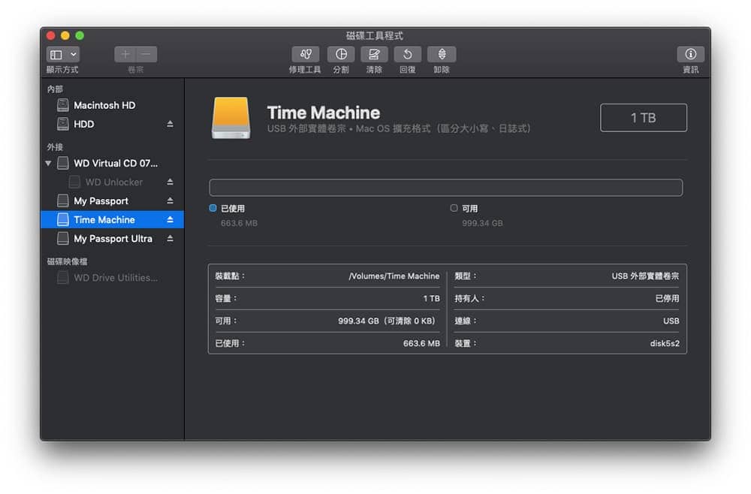Click the Erase icon (清除)
This screenshot has height=494, width=751.
[374, 54]
